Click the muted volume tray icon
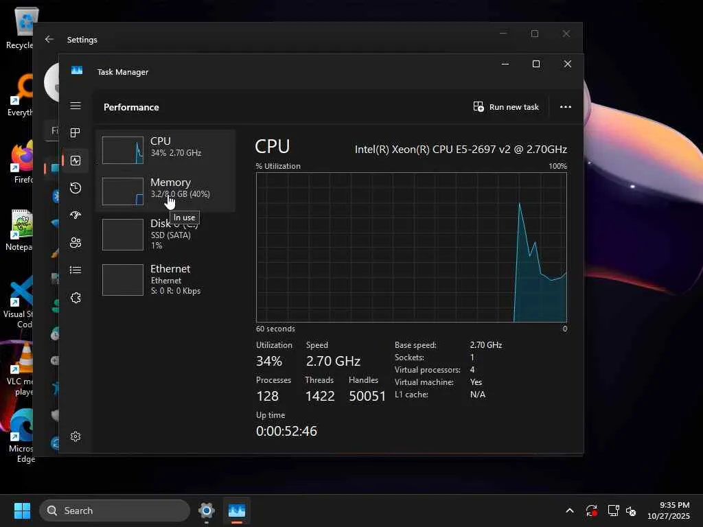 click(632, 511)
